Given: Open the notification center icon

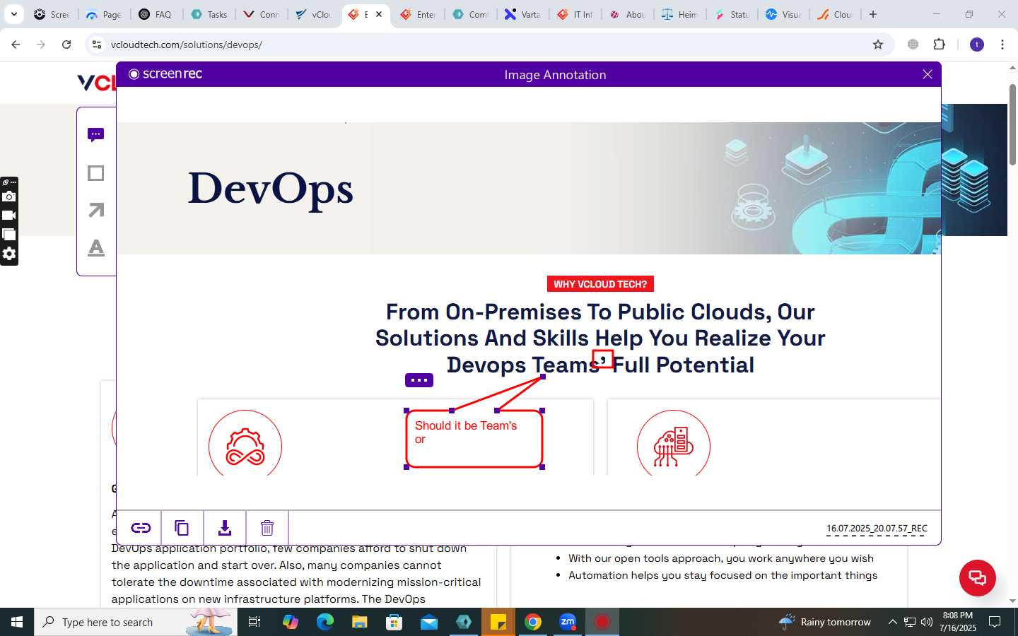Looking at the screenshot, I should pyautogui.click(x=995, y=622).
